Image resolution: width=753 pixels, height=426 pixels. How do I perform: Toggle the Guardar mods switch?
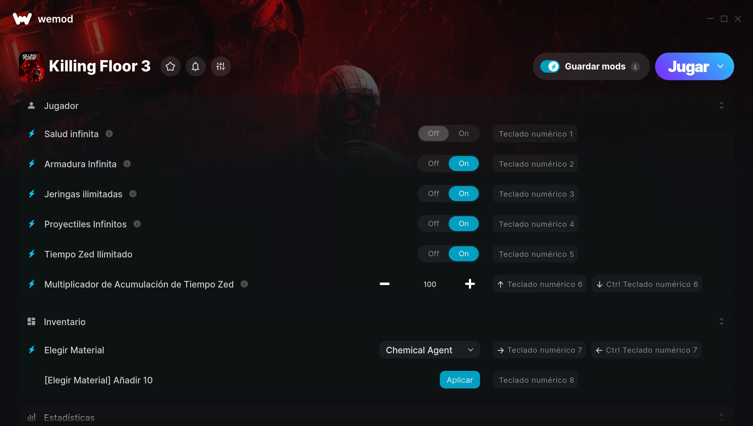pos(550,66)
